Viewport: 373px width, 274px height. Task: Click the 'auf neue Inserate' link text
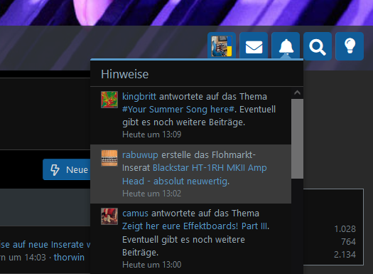pyautogui.click(x=48, y=245)
